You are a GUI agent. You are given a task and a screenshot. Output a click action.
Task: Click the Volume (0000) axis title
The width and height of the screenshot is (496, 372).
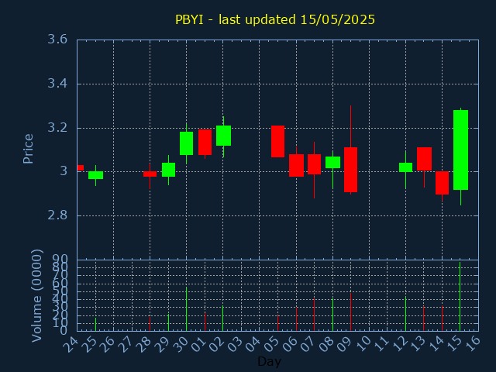pos(36,295)
